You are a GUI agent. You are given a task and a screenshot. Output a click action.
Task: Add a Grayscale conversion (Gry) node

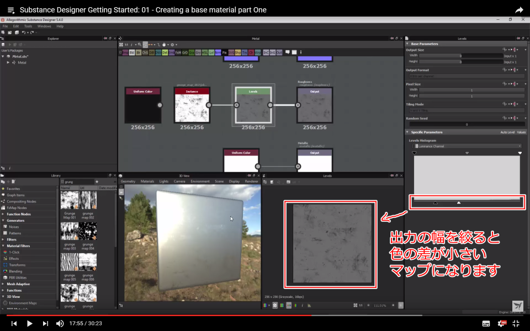coord(198,53)
